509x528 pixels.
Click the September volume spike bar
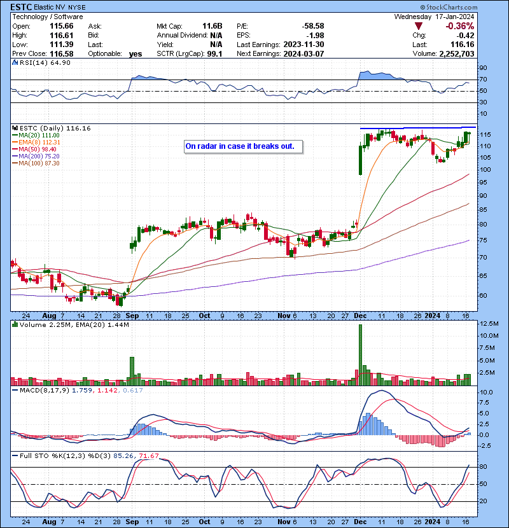pyautogui.click(x=132, y=371)
